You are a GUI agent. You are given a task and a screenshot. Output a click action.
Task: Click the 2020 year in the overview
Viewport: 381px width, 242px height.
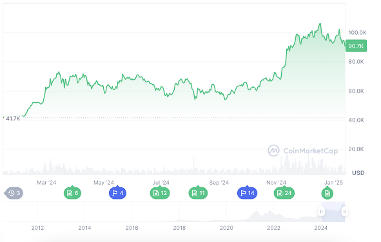[x=226, y=228]
